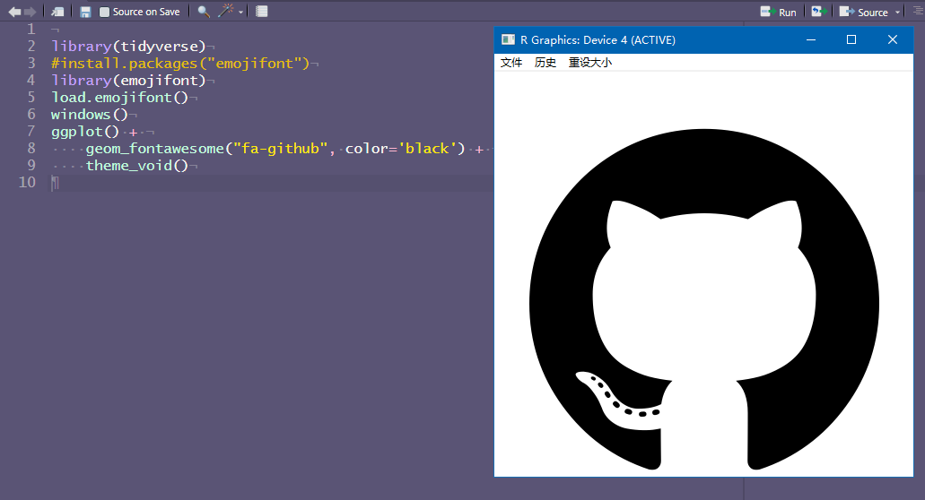Click line number 1 in the gutter
925x500 pixels.
pyautogui.click(x=31, y=29)
